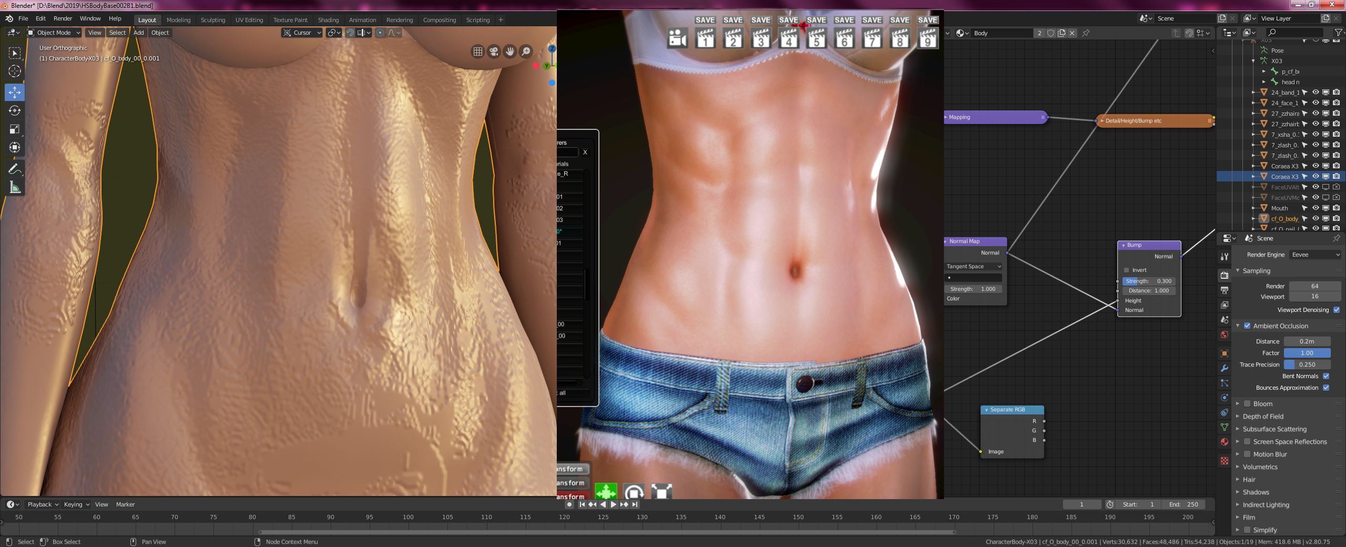The width and height of the screenshot is (1346, 547).
Task: Click the Render samples field
Action: click(1314, 286)
